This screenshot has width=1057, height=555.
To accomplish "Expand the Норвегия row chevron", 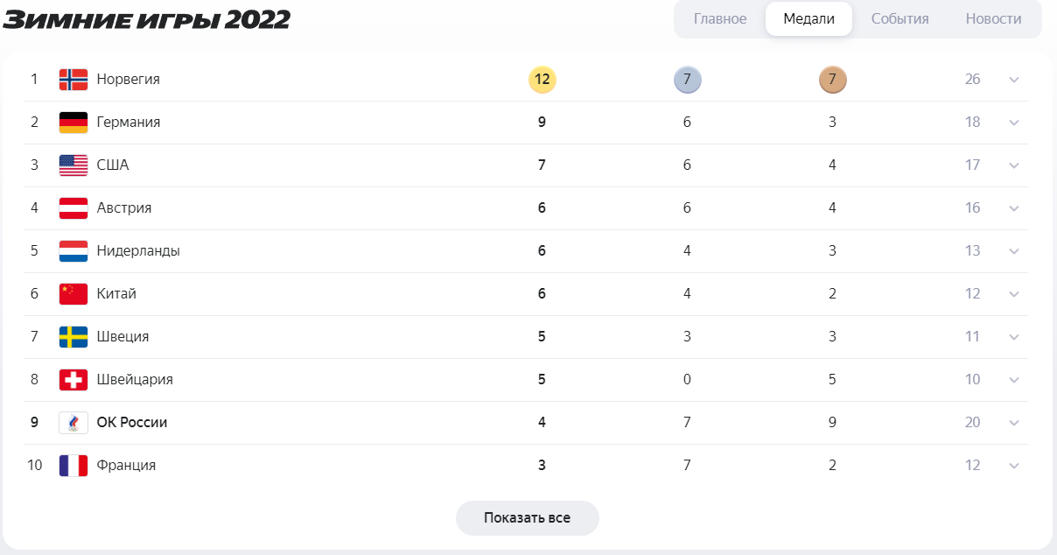I will pyautogui.click(x=1014, y=80).
